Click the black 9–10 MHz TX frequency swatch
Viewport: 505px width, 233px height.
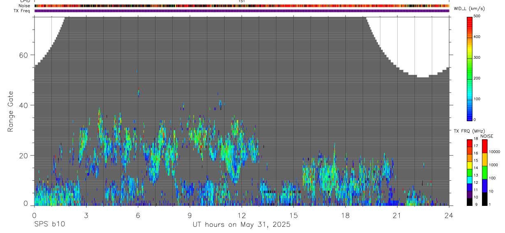470,202
